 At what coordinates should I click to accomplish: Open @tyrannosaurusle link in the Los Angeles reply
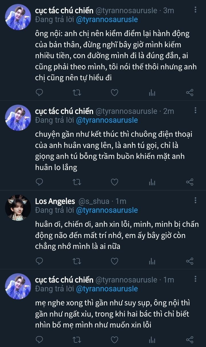pos(107,210)
